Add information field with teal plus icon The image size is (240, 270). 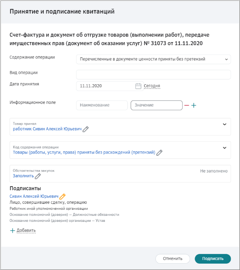194,105
